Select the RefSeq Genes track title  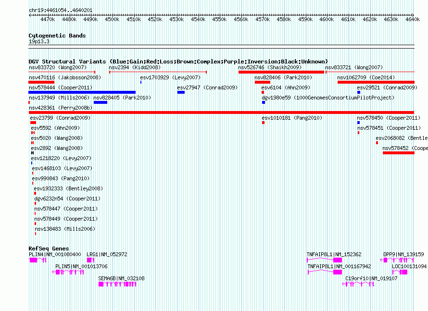(49, 248)
